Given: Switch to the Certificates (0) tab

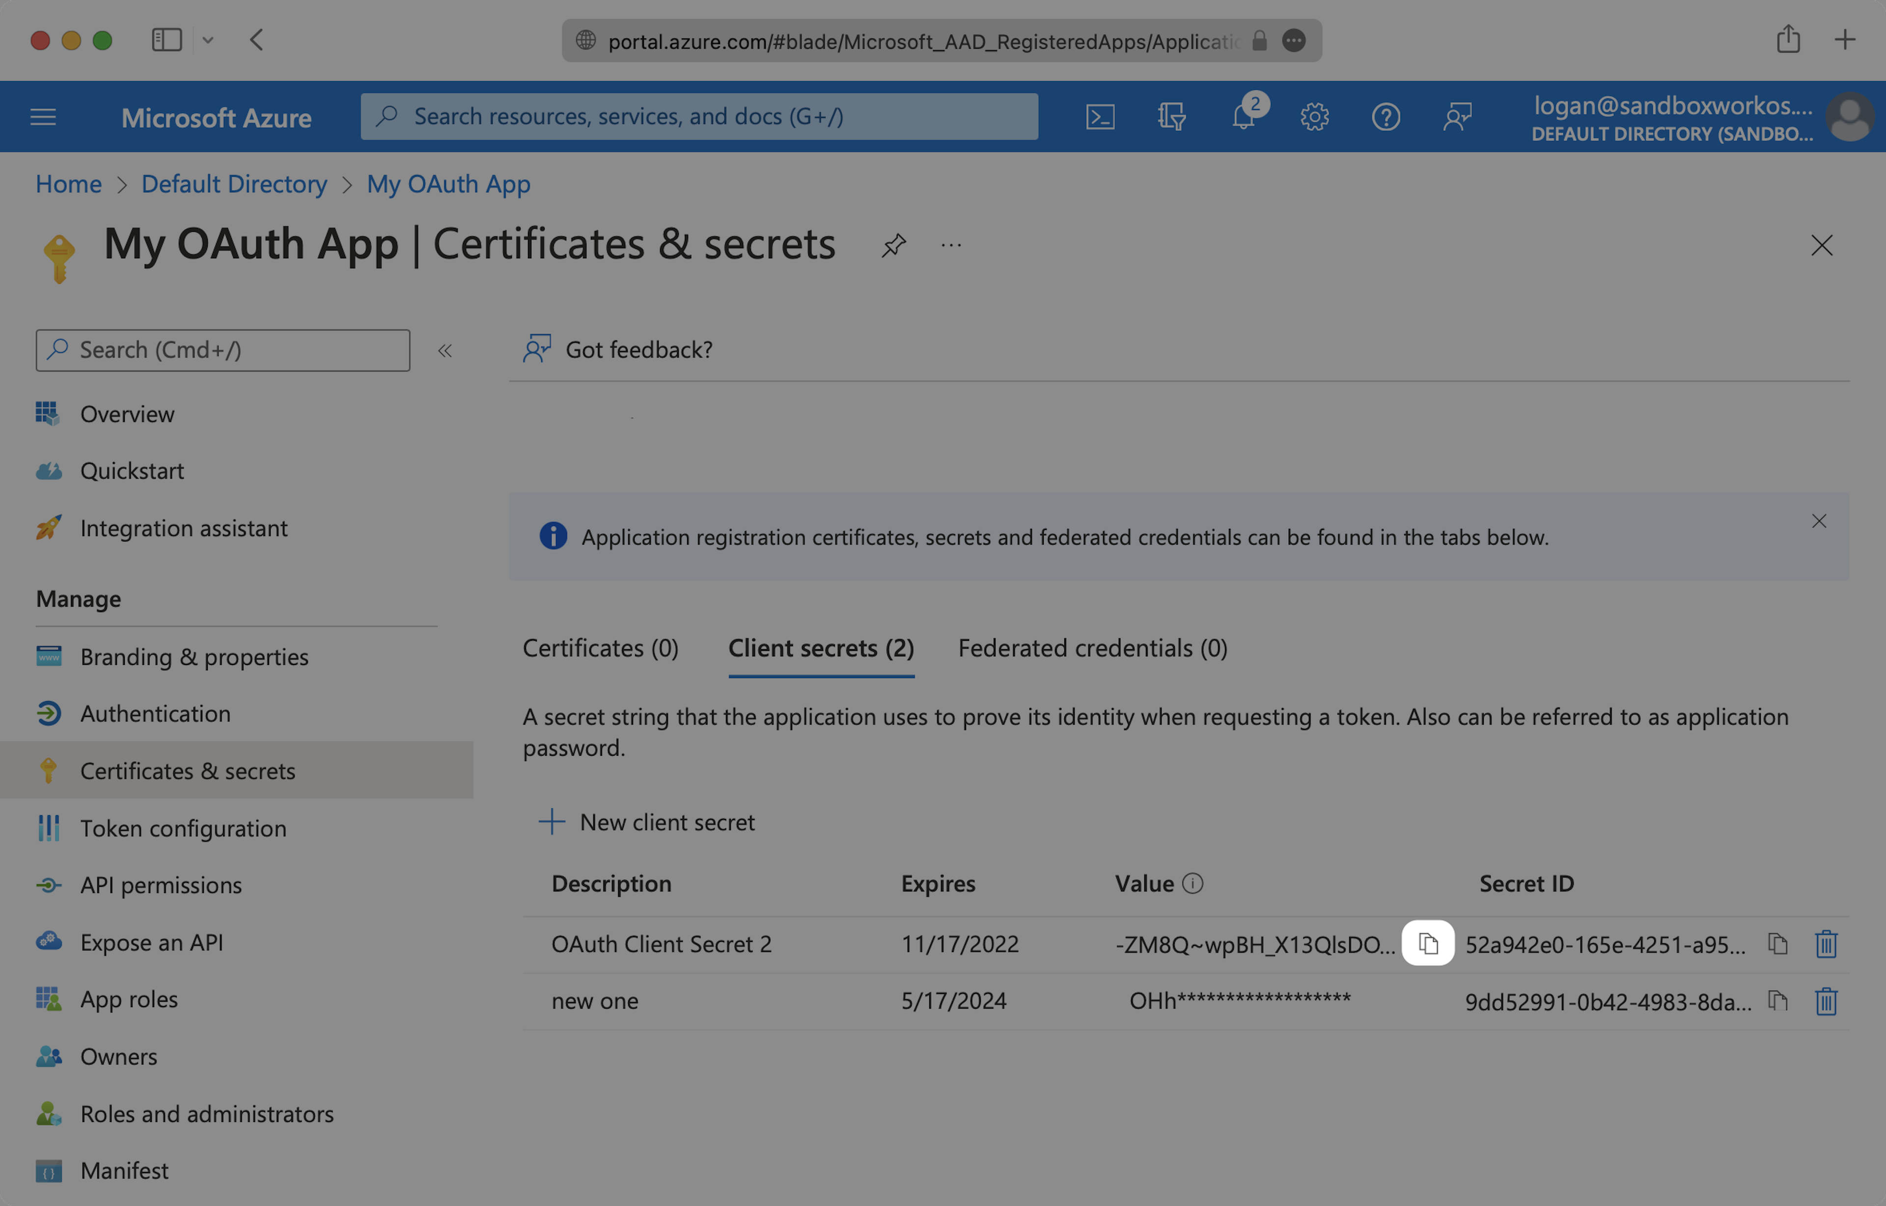Looking at the screenshot, I should click(600, 648).
